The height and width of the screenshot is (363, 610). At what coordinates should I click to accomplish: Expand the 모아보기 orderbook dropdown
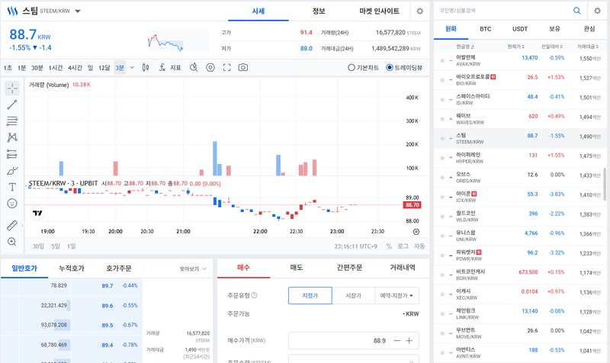(193, 268)
